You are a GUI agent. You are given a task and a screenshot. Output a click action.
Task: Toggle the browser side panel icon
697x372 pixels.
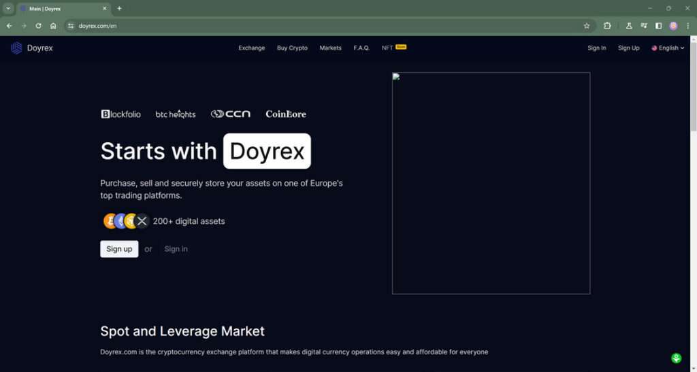(x=658, y=26)
